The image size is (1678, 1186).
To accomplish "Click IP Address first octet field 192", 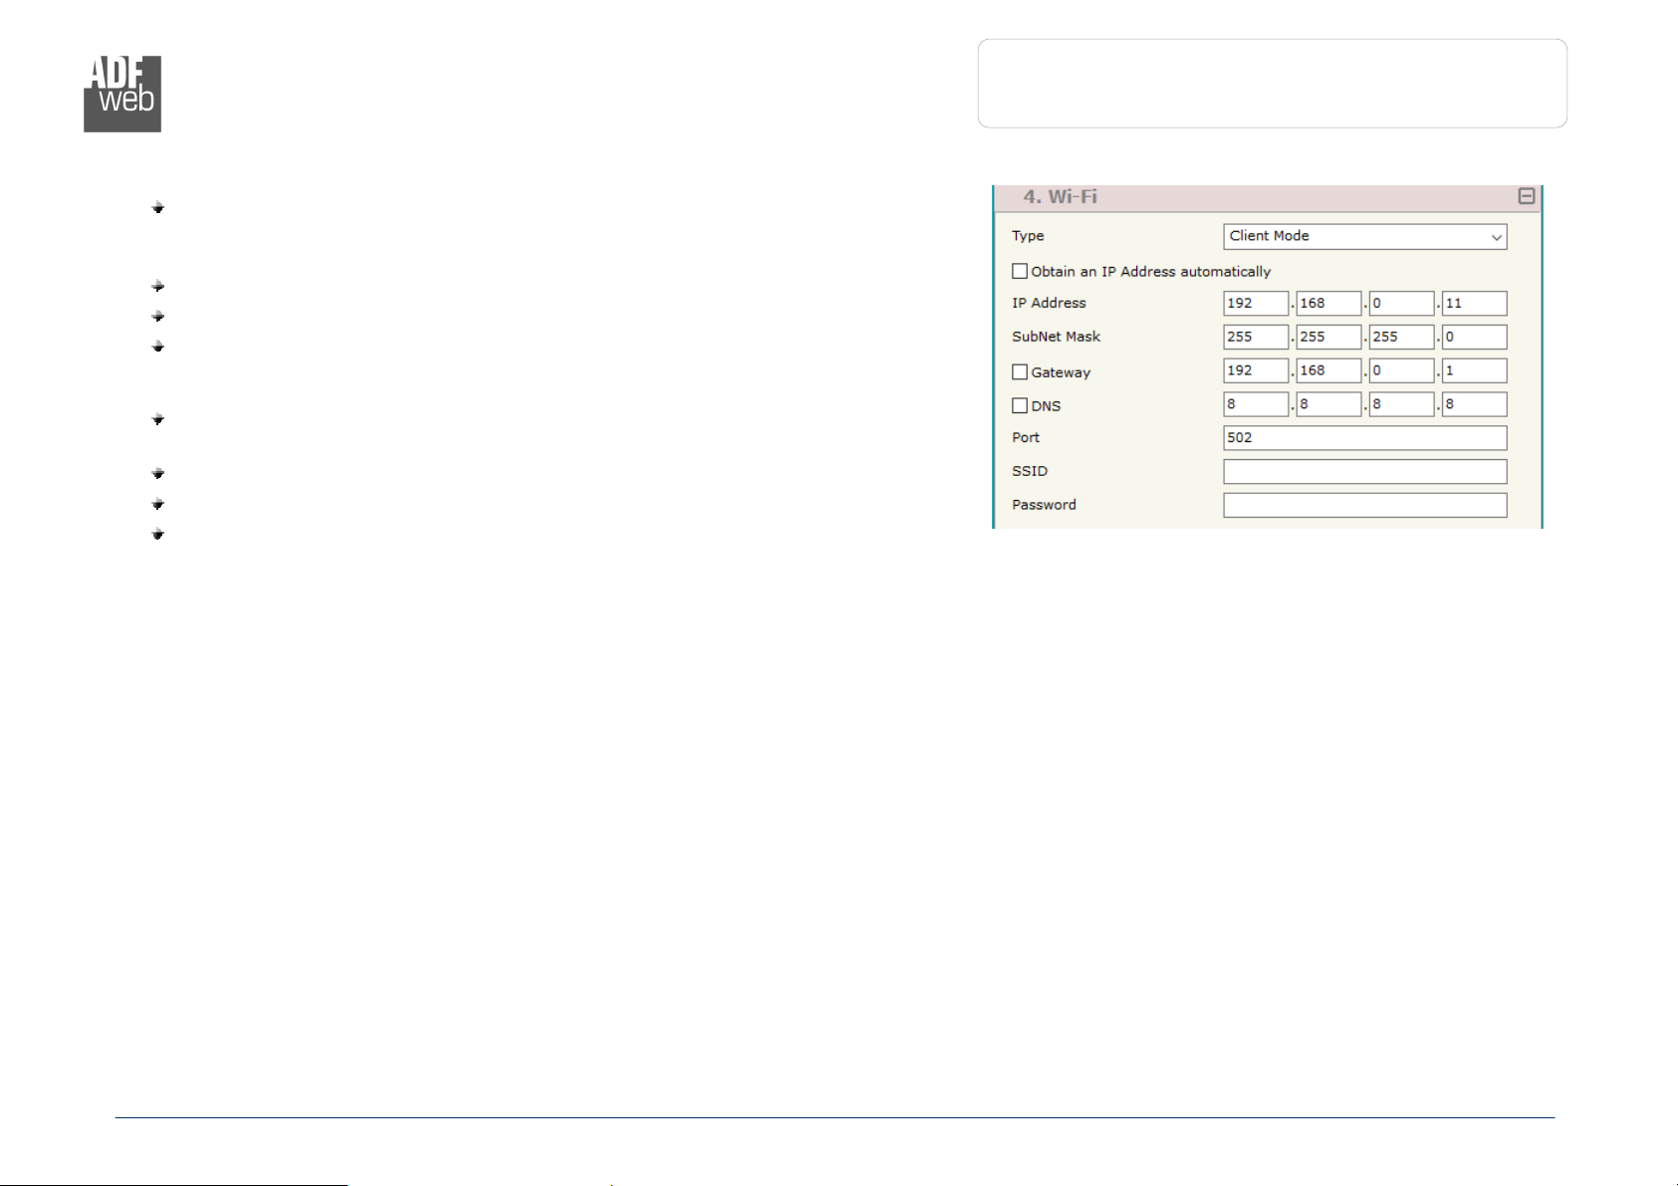I will [1256, 303].
